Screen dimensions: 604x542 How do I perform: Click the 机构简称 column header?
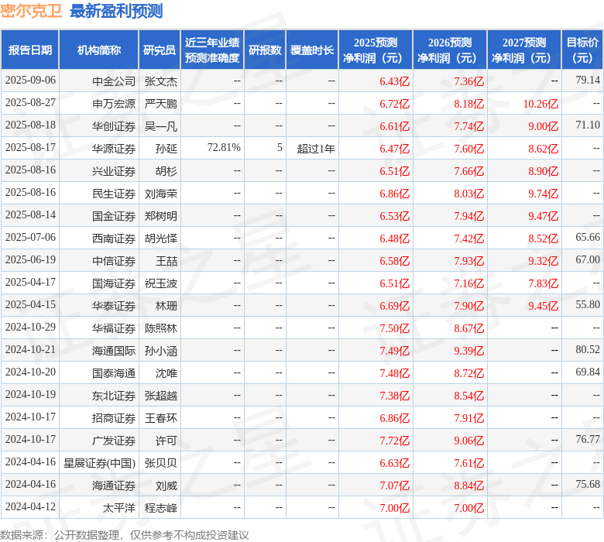point(99,50)
